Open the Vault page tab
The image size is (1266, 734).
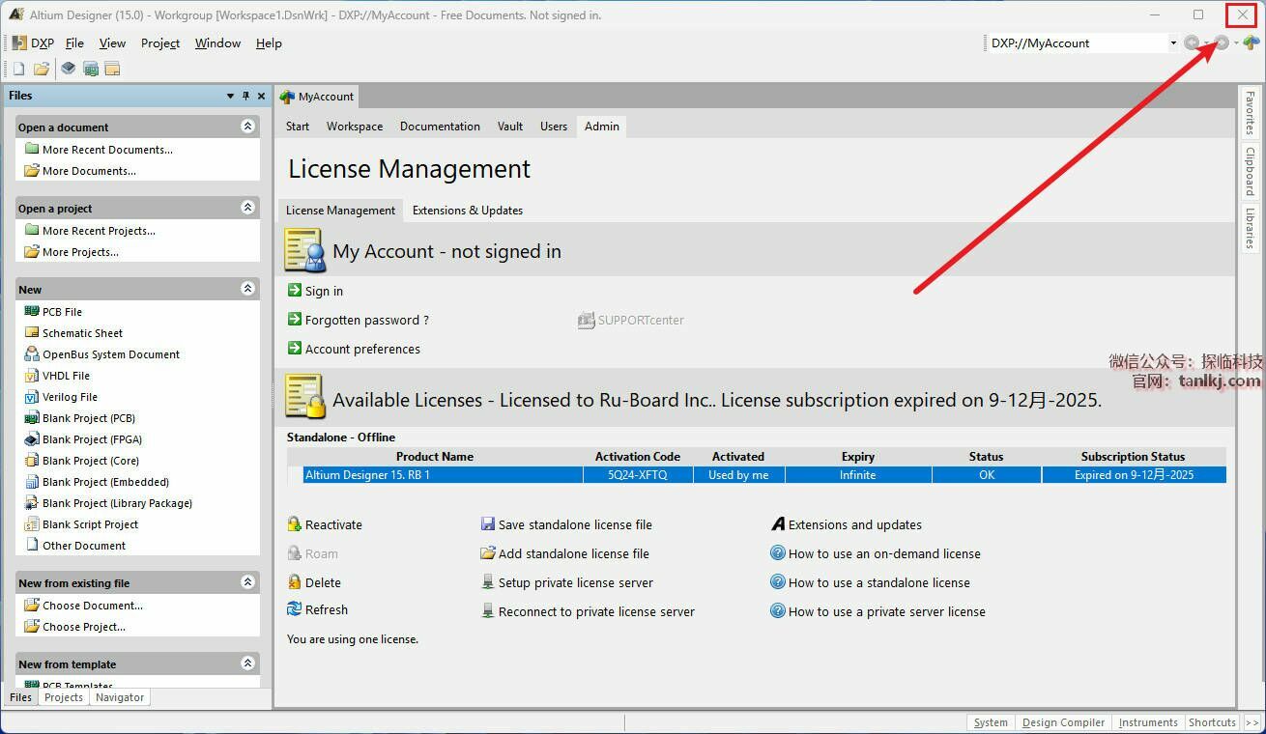[x=510, y=127]
